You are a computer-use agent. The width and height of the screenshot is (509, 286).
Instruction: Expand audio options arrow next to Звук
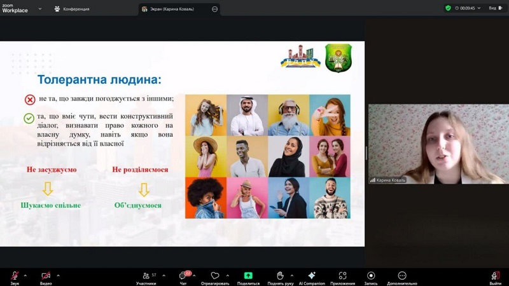[25, 275]
